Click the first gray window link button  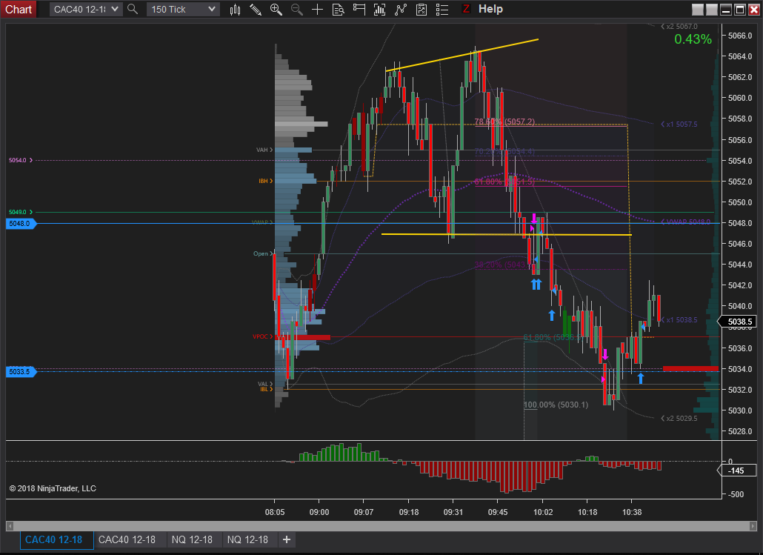coord(698,9)
